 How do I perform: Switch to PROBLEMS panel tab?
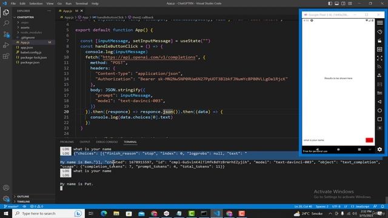pyautogui.click(x=67, y=142)
